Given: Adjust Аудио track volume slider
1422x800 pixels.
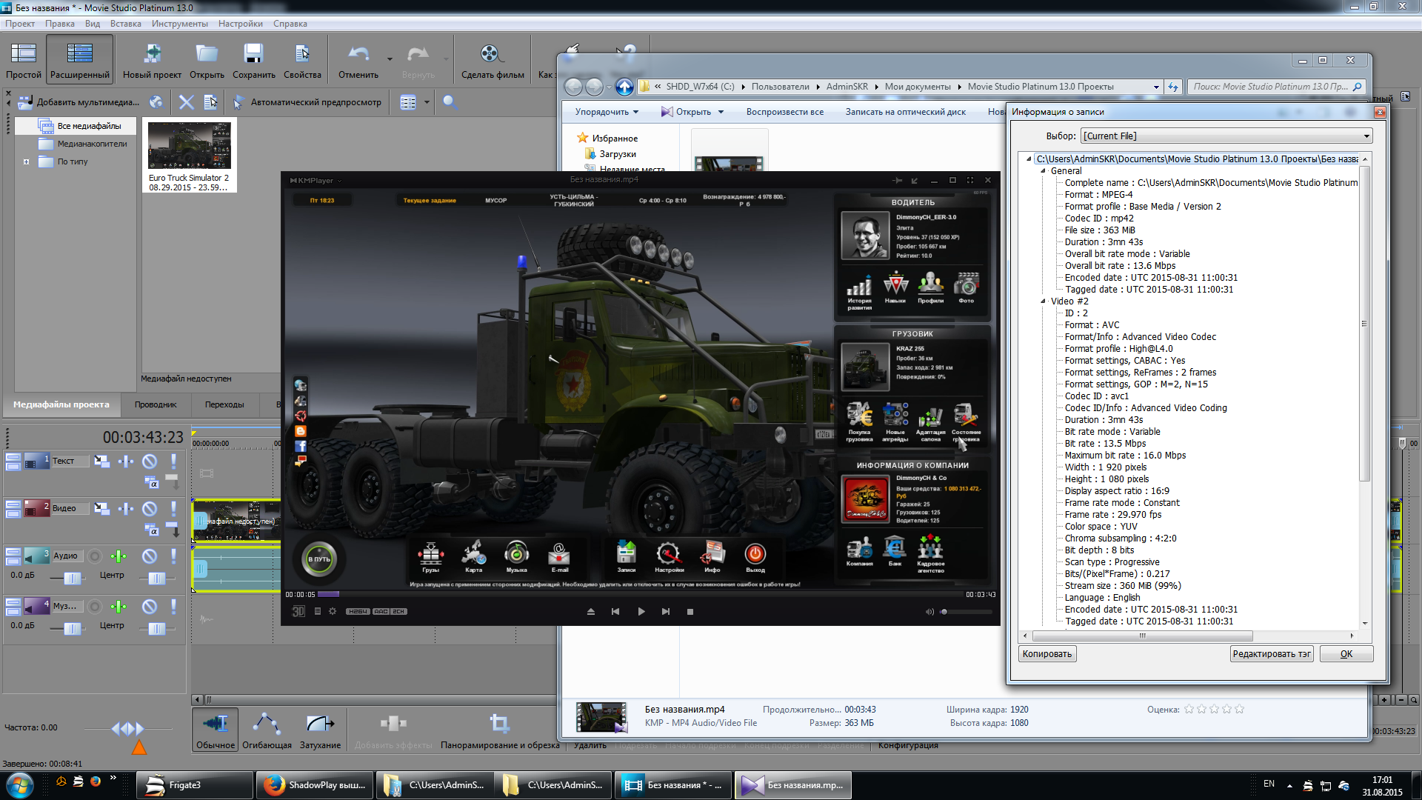Looking at the screenshot, I should (72, 578).
